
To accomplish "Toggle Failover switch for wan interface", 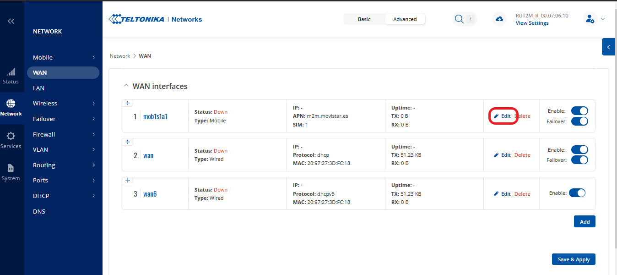I will pos(579,160).
